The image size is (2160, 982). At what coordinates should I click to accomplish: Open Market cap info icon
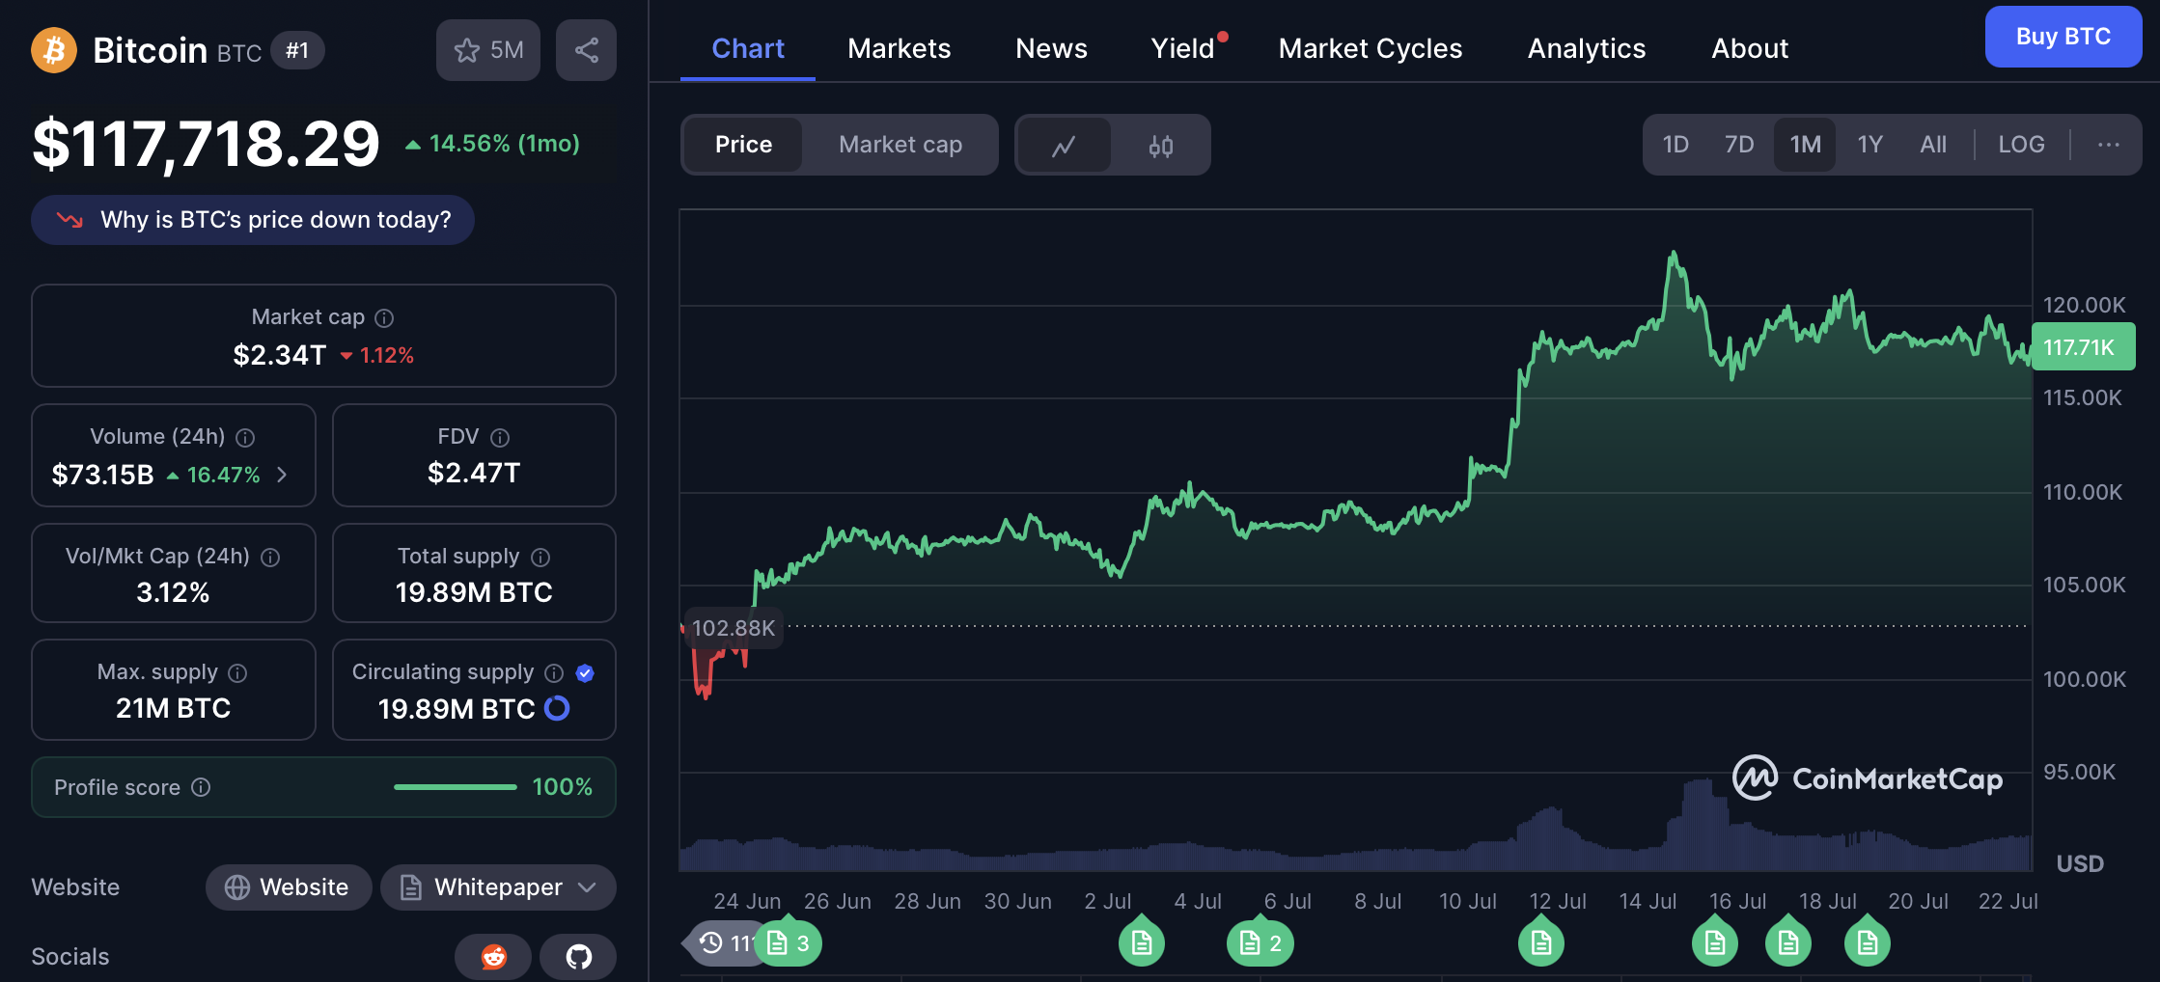pos(384,317)
